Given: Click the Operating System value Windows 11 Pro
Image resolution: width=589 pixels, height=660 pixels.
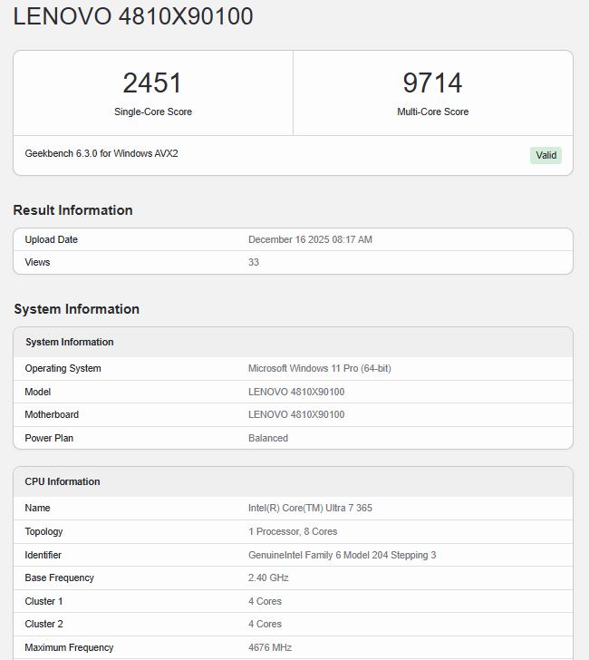Looking at the screenshot, I should (x=320, y=369).
